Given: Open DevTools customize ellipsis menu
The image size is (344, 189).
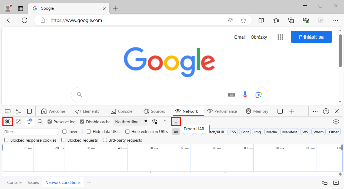Looking at the screenshot, I should pyautogui.click(x=315, y=111).
